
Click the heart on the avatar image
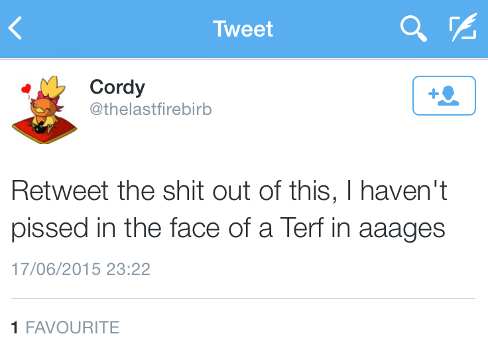[27, 87]
